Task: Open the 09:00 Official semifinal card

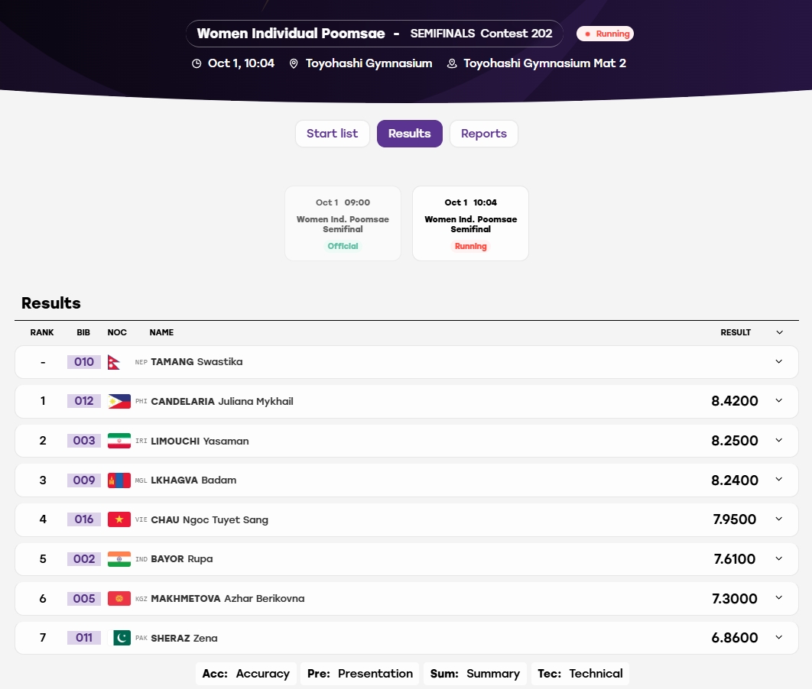Action: pyautogui.click(x=343, y=224)
